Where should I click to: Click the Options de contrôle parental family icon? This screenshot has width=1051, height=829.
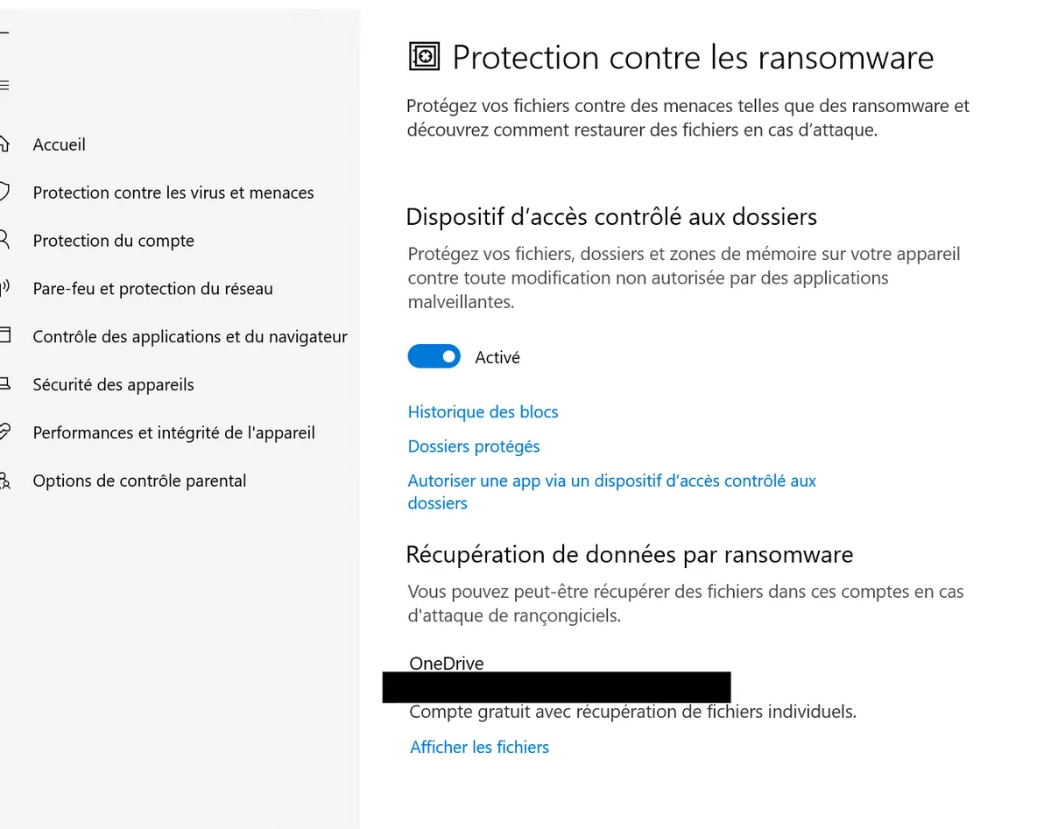point(6,480)
